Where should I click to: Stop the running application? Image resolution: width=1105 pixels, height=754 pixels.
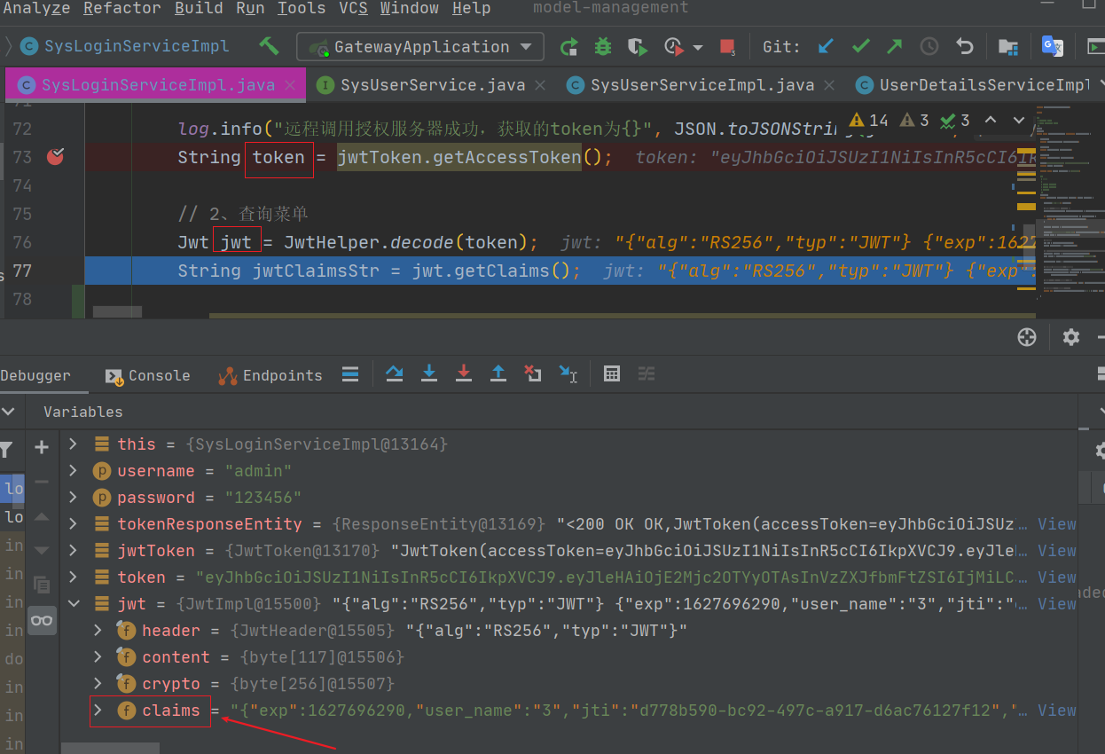pos(727,47)
